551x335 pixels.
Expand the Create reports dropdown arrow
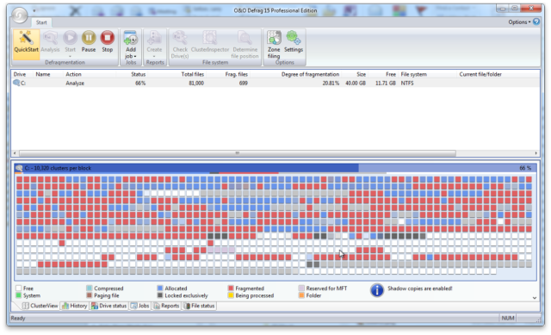click(x=154, y=56)
